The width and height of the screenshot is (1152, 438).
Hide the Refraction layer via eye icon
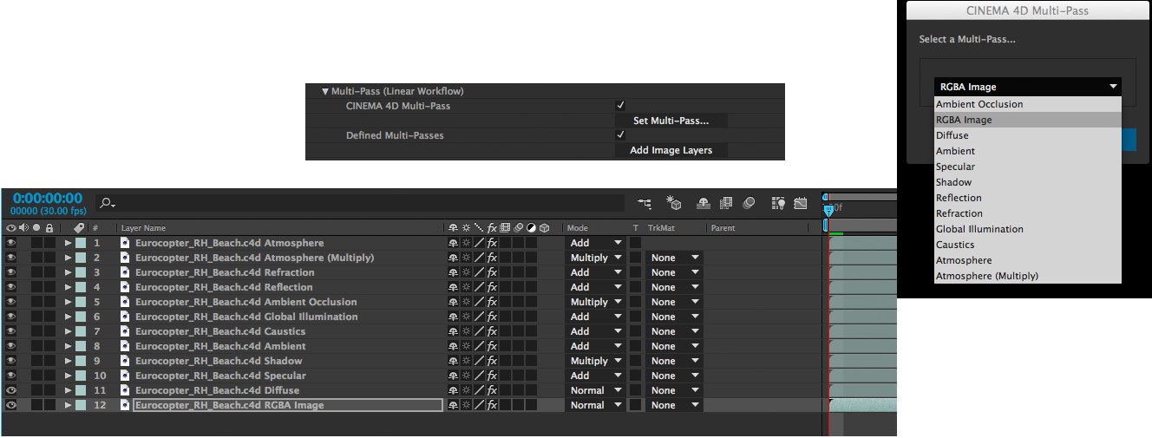[x=11, y=272]
